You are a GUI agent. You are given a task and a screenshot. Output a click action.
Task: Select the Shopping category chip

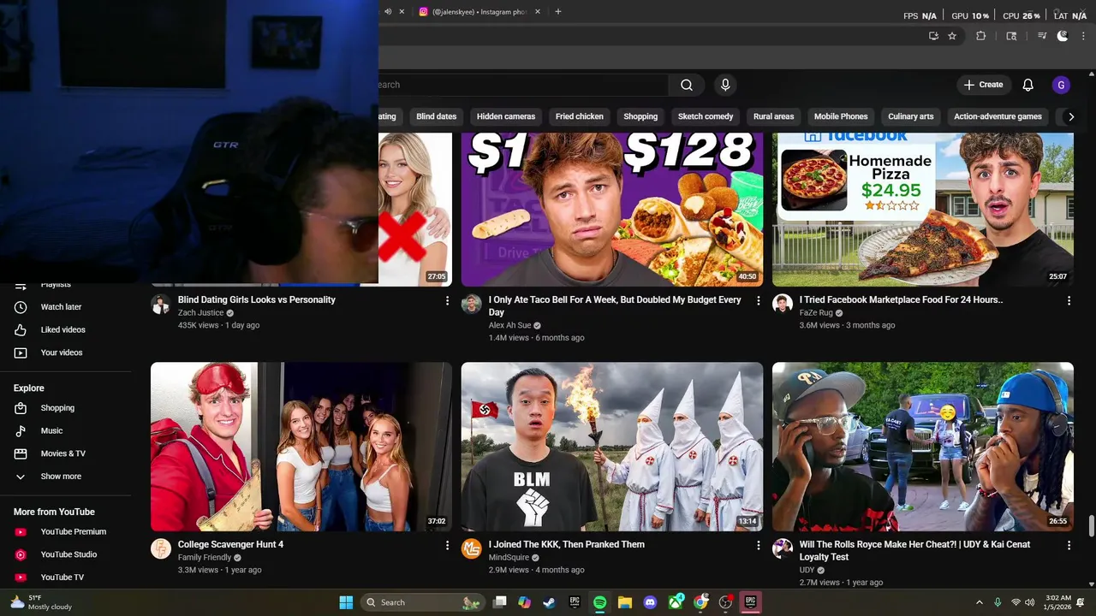tap(640, 116)
